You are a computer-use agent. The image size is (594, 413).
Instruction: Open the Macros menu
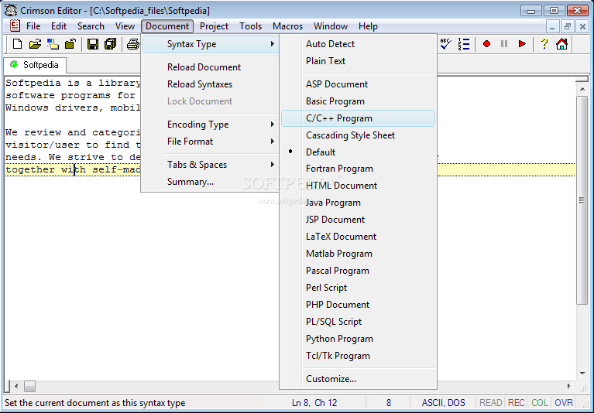[x=287, y=26]
